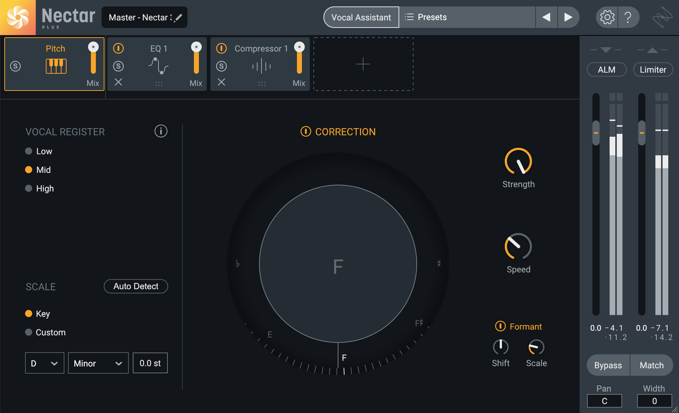Remove the EQ 1 module with X

pos(118,82)
